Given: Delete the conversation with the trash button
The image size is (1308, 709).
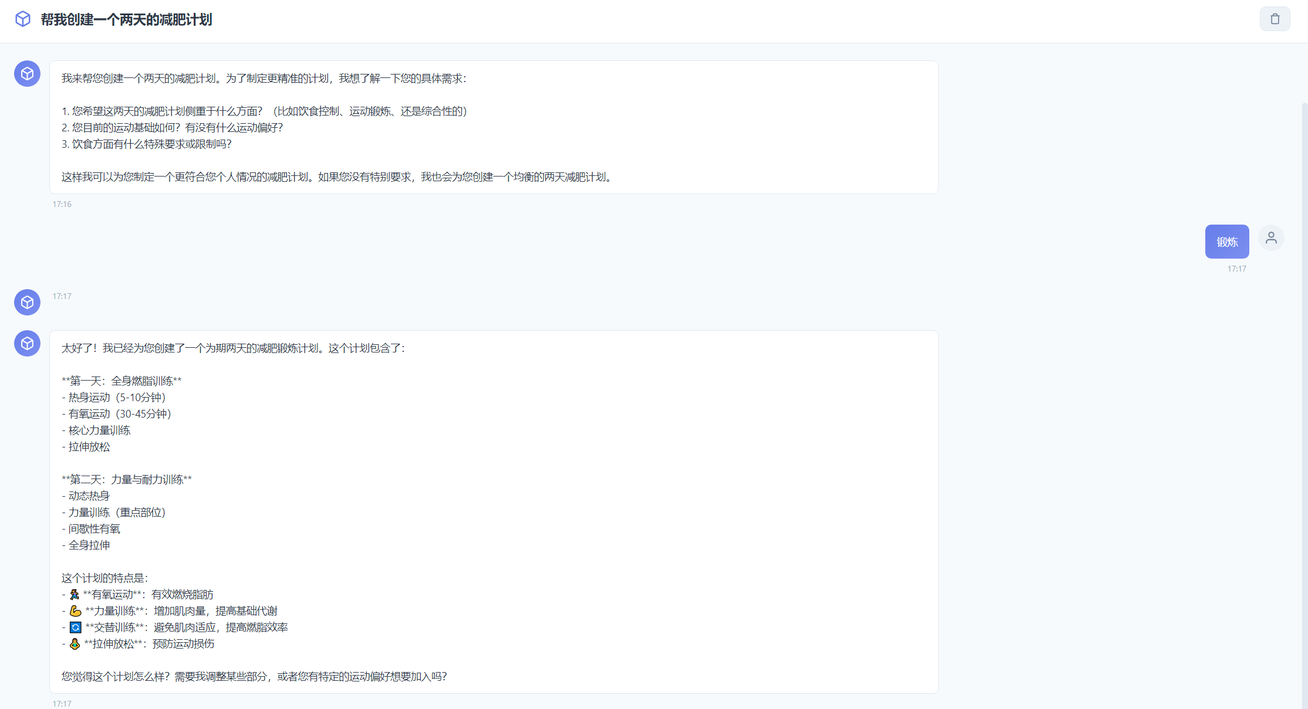Looking at the screenshot, I should [x=1275, y=19].
